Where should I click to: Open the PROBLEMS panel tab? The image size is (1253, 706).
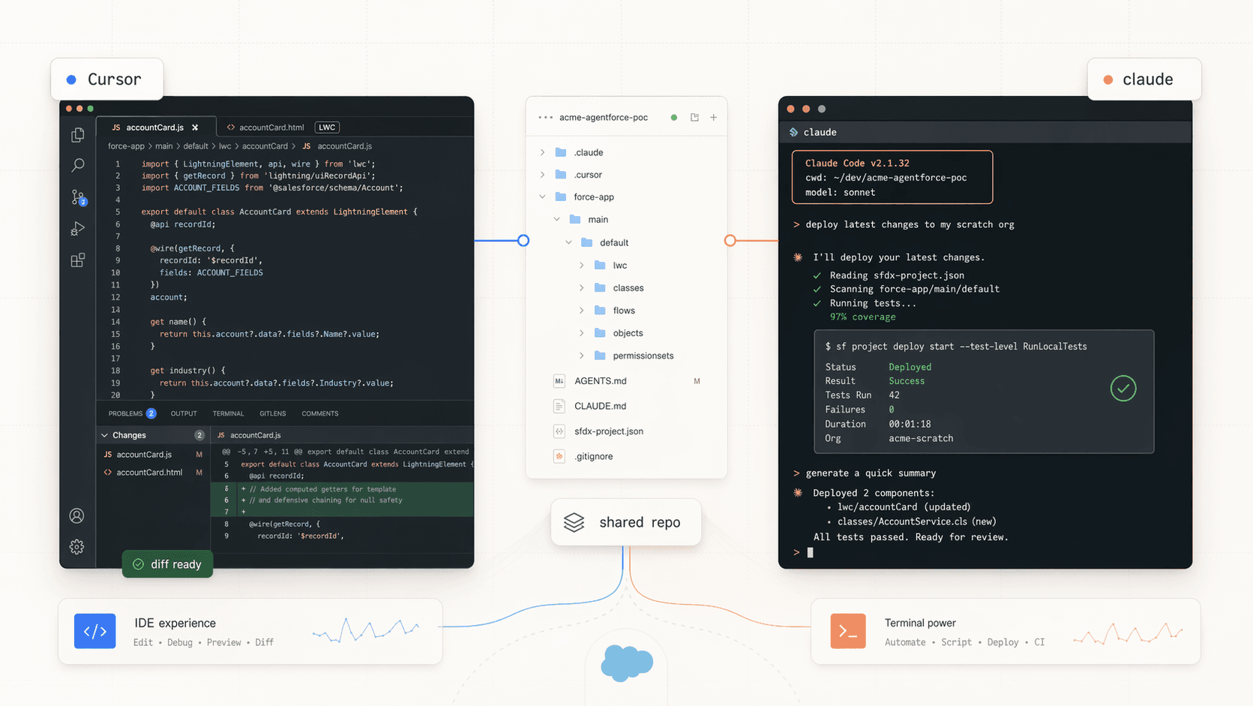[x=126, y=413]
